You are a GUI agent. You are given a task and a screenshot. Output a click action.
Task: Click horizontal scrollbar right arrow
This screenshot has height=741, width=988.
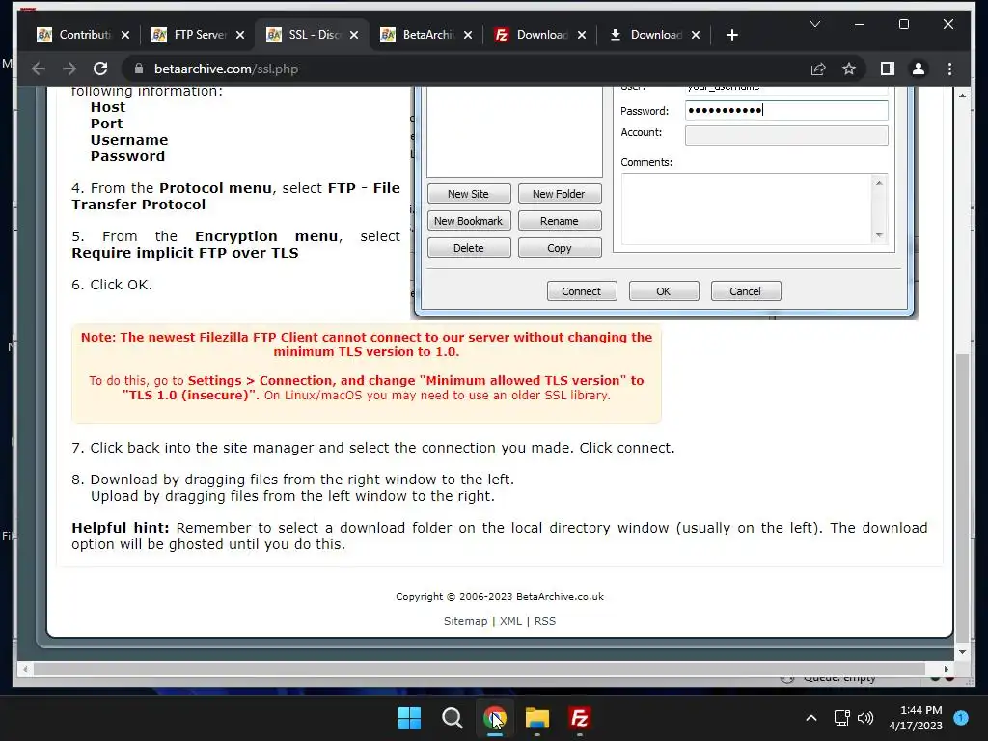946,669
